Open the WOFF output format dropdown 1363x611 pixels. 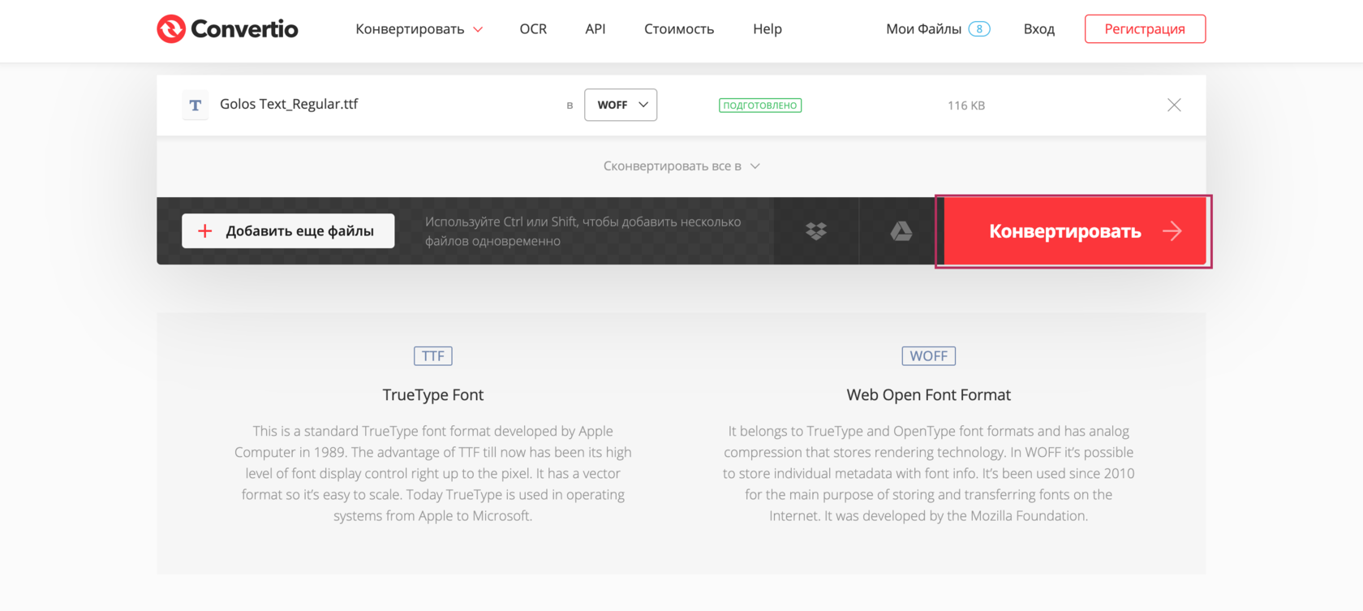[x=621, y=105]
